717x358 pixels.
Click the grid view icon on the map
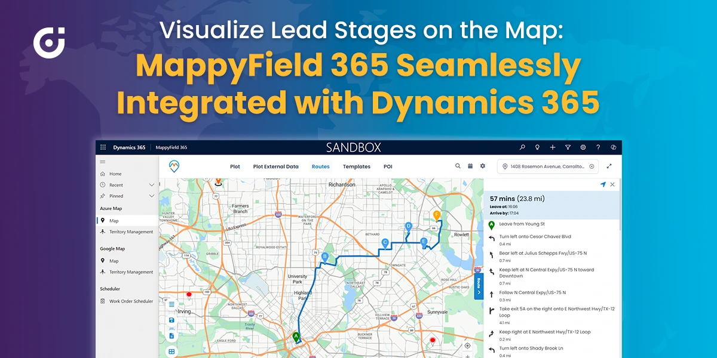coord(171,351)
